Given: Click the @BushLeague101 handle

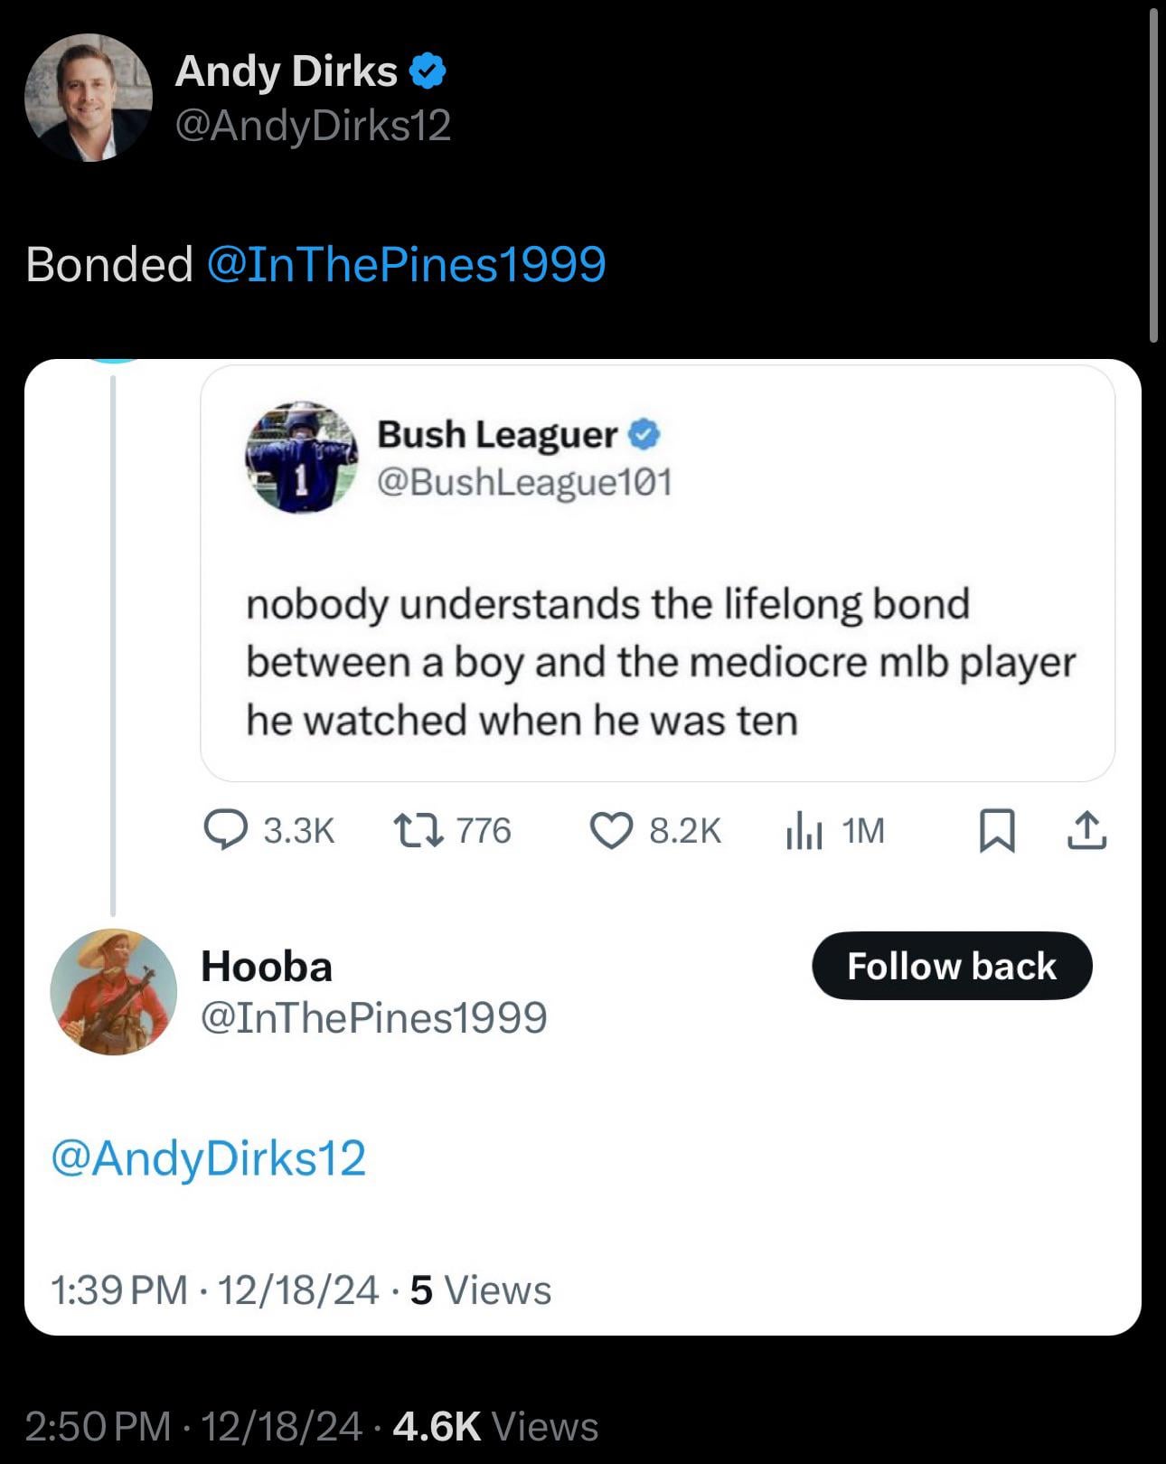Looking at the screenshot, I should (524, 482).
